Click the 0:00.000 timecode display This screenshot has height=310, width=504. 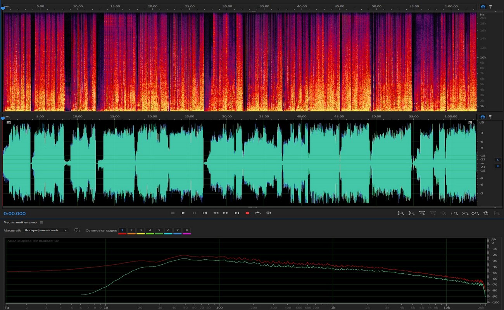click(15, 214)
